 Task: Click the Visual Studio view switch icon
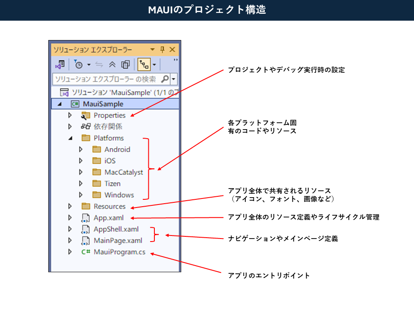click(60, 65)
